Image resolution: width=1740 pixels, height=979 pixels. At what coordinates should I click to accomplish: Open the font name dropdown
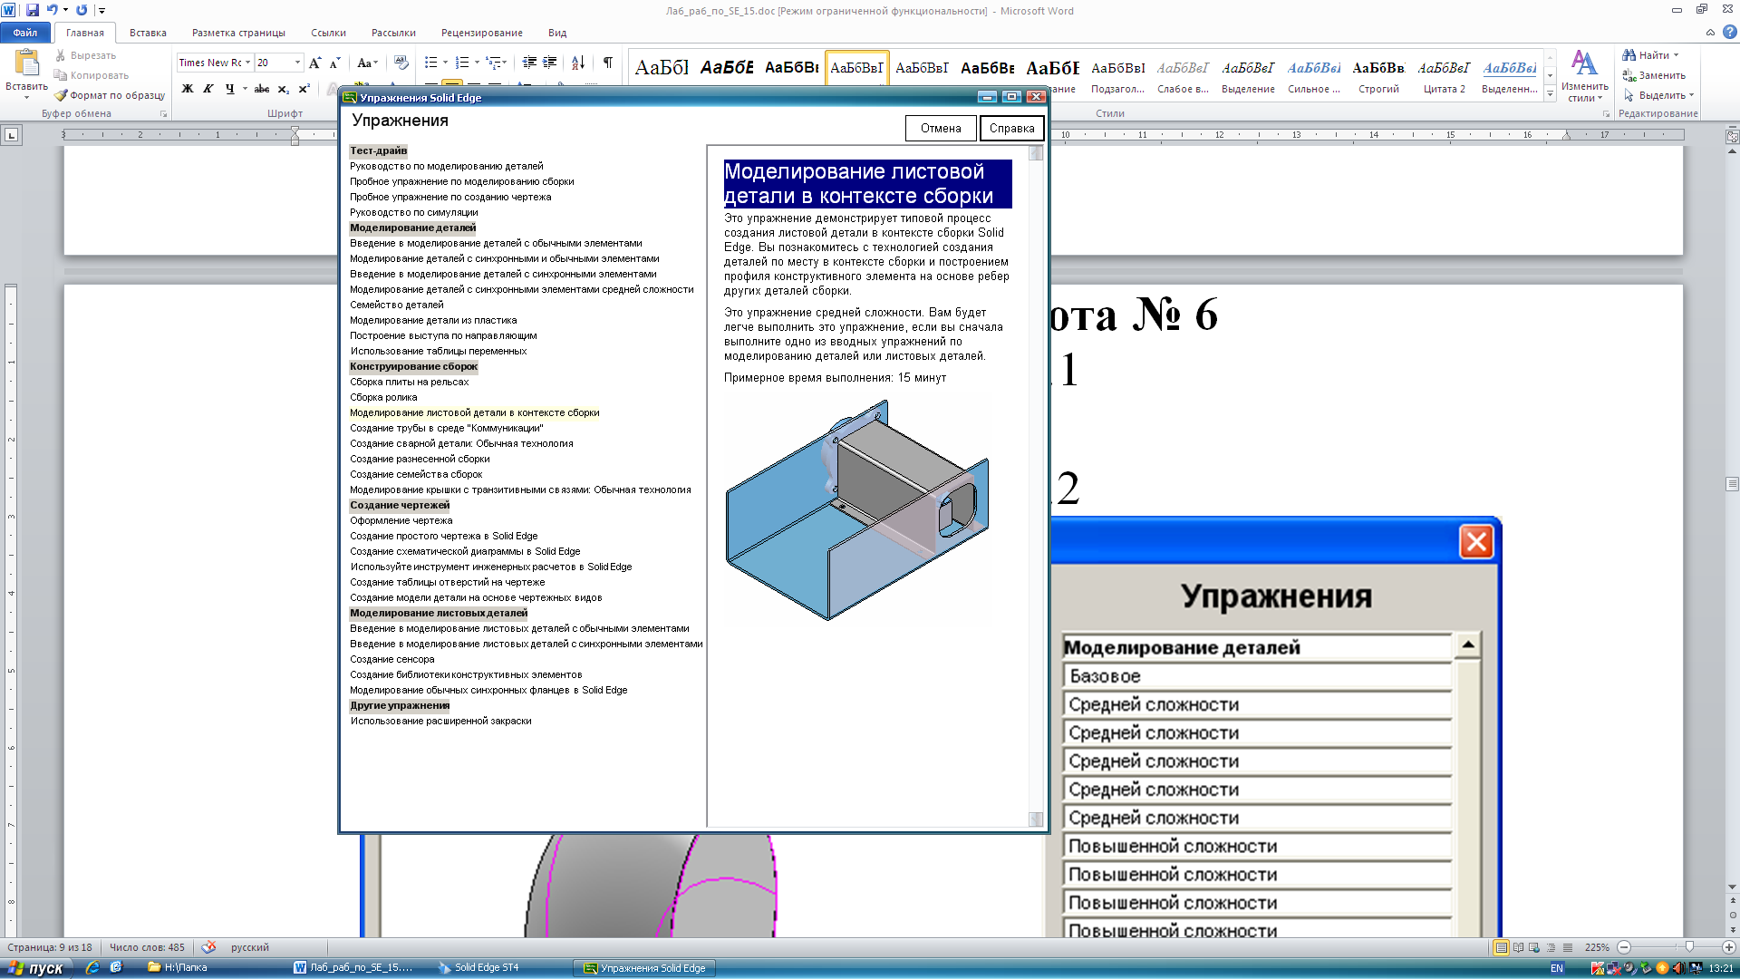247,63
